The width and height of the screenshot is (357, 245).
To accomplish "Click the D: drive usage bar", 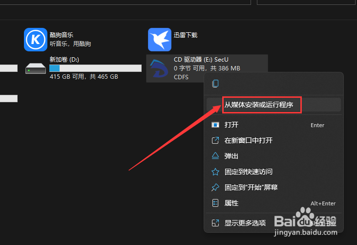I will (95, 68).
